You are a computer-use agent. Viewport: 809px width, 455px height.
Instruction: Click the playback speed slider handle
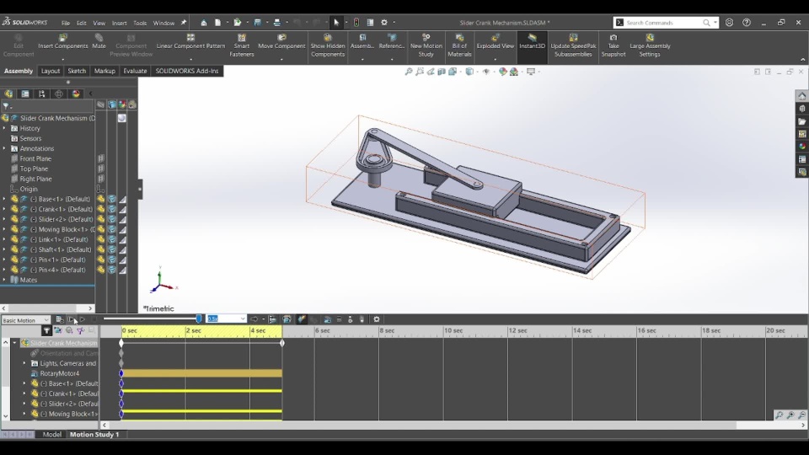click(x=199, y=318)
